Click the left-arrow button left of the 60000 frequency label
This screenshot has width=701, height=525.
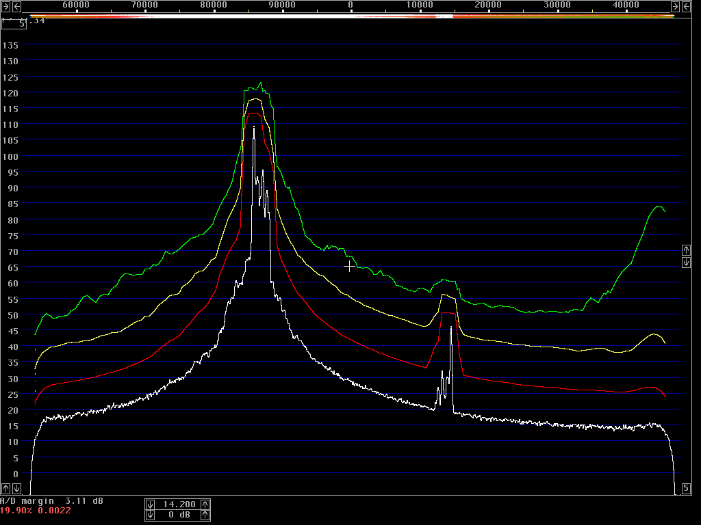[16, 6]
